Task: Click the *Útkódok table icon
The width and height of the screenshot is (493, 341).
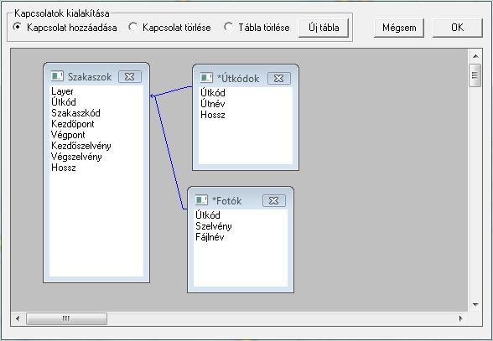Action: (x=206, y=78)
